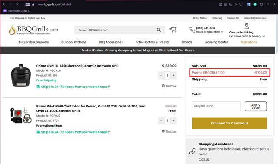
Task: Open the green circular extension icon
Action: coord(255,4)
